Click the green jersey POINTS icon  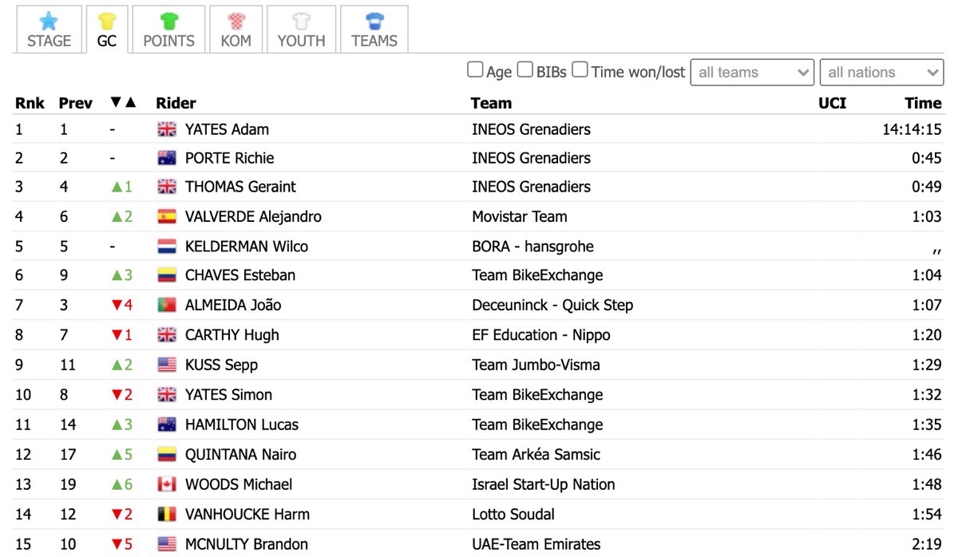(x=168, y=21)
